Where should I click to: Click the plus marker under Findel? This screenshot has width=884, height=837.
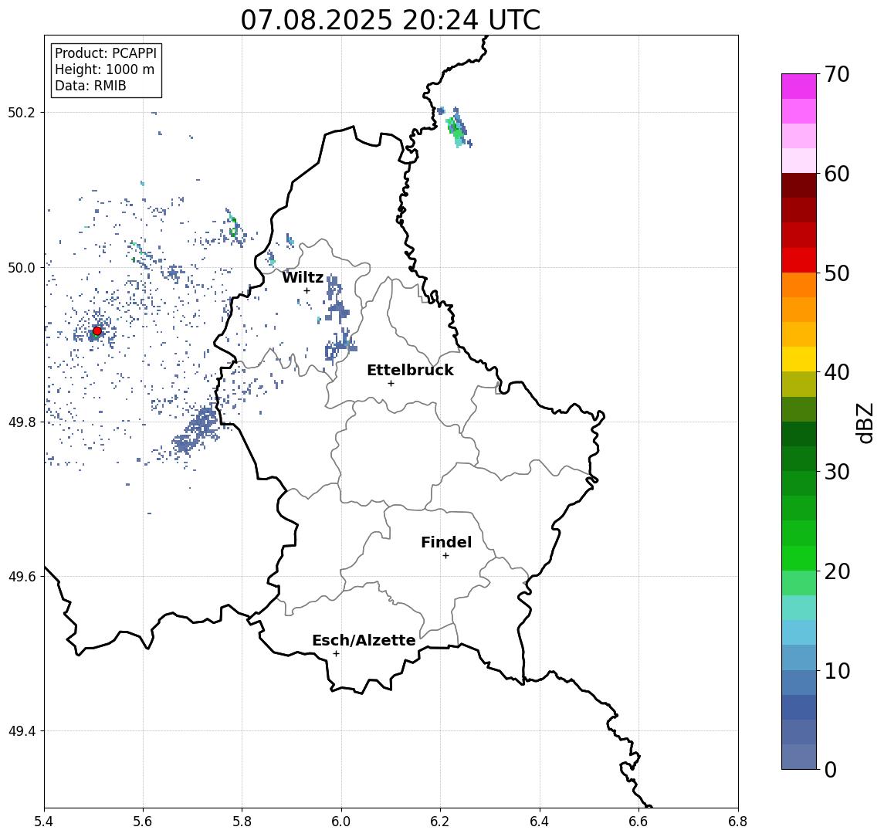coord(445,556)
